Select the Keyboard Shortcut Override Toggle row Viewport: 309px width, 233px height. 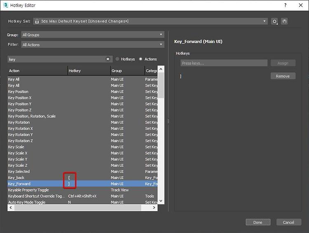coord(82,196)
